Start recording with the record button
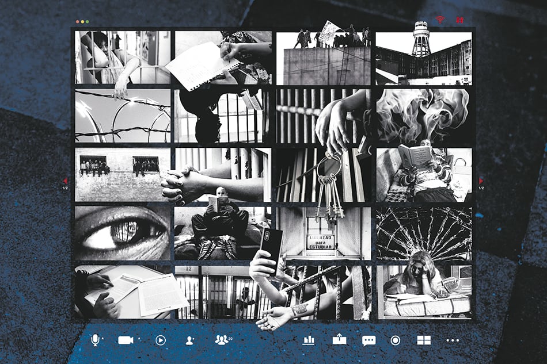 (395, 340)
